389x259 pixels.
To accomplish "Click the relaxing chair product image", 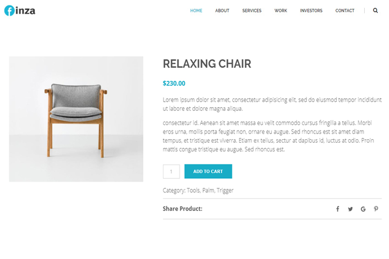I will tap(76, 119).
